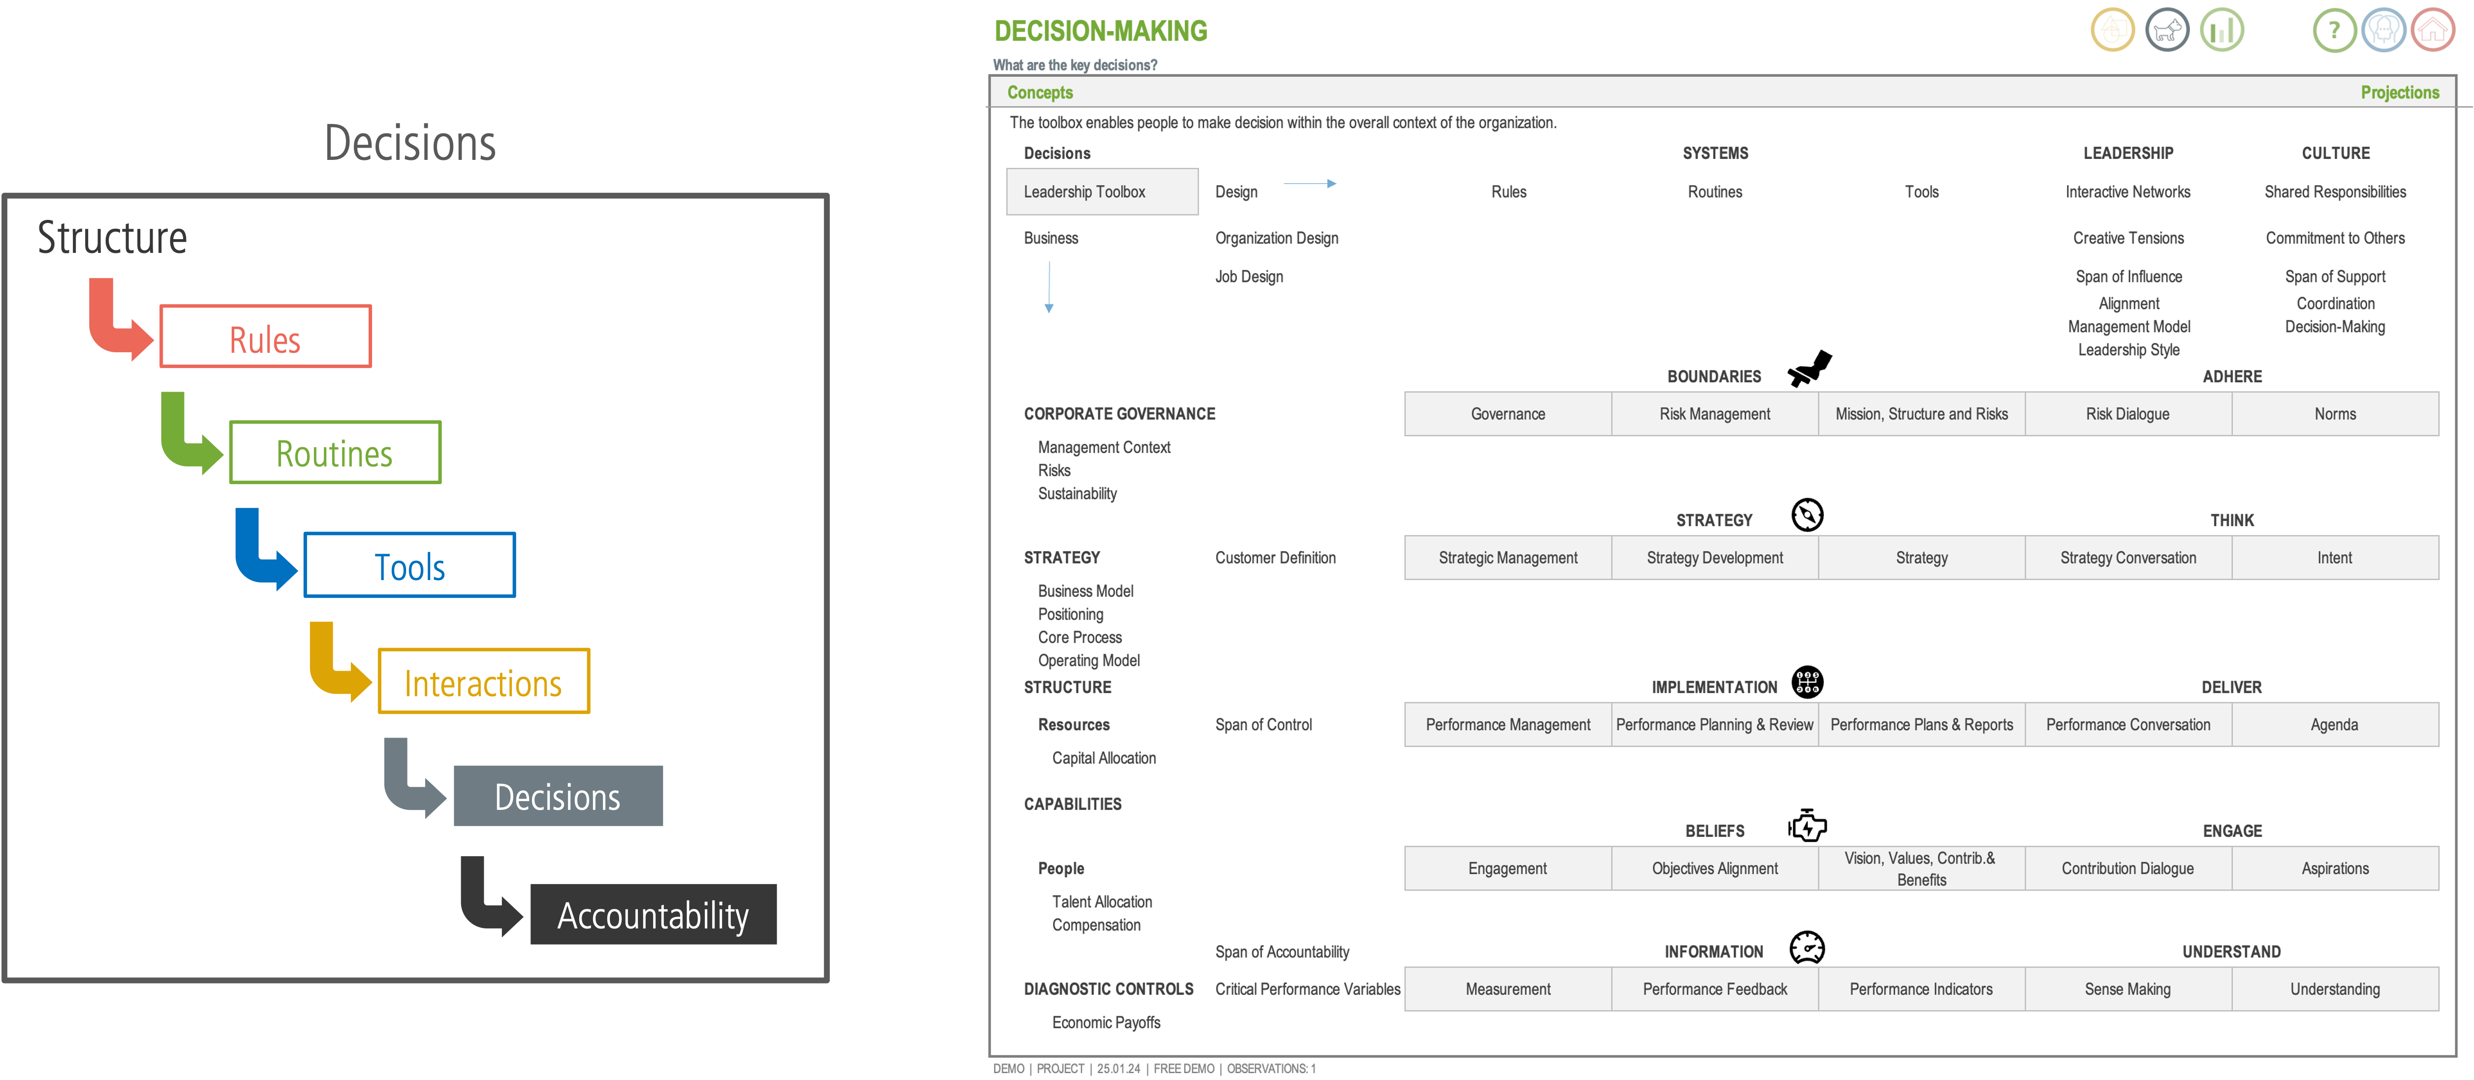Image resolution: width=2474 pixels, height=1080 pixels.
Task: Click the Creative Tensions text
Action: click(2128, 238)
